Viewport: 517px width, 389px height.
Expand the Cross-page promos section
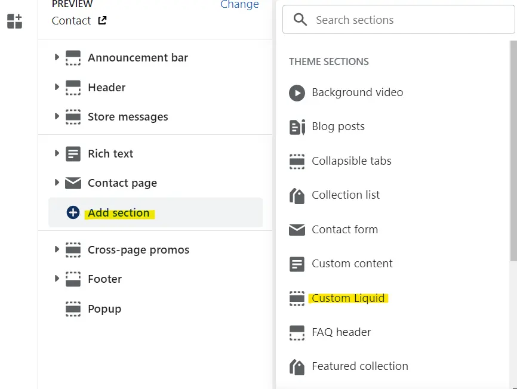click(57, 249)
